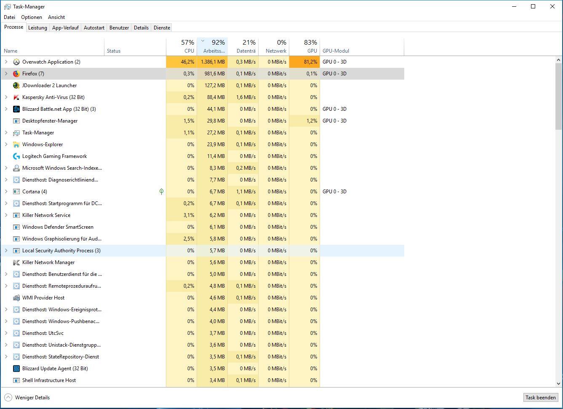This screenshot has width=563, height=409.
Task: Click the Kaspersky Anti-Virus icon
Action: tap(16, 97)
